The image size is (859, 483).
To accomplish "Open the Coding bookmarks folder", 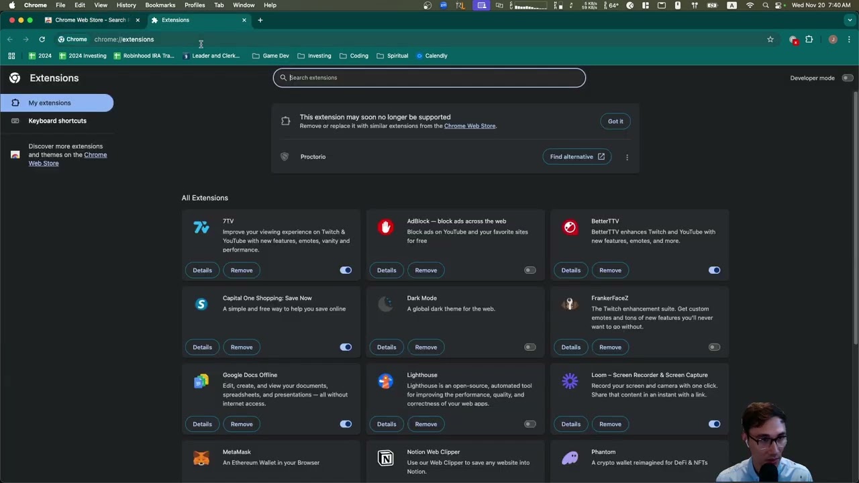I will [x=354, y=56].
